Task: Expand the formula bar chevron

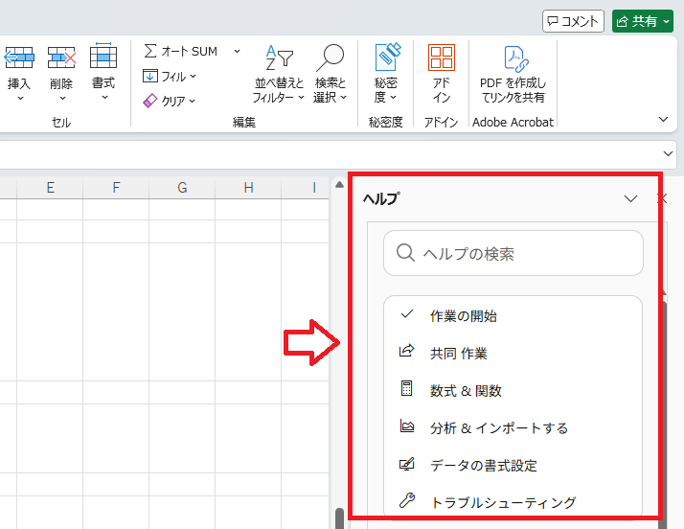Action: (x=668, y=153)
